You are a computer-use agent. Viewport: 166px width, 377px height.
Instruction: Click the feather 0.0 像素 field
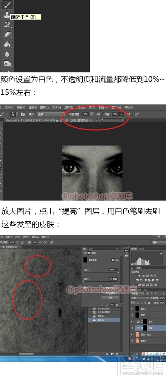pos(114,279)
